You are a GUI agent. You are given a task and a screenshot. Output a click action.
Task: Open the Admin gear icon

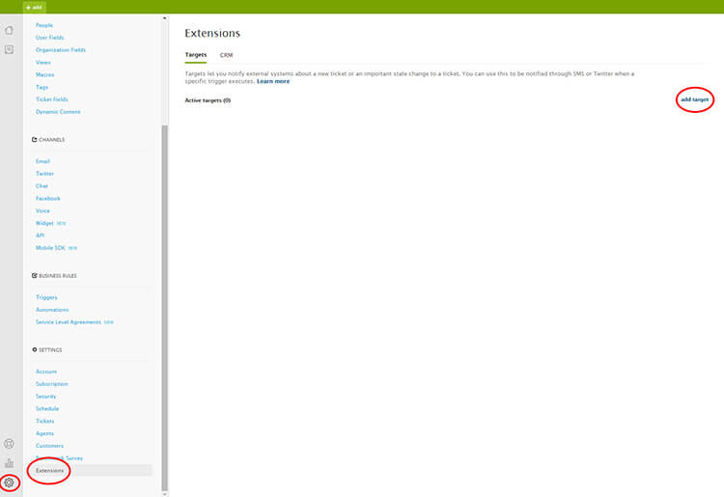pos(9,483)
